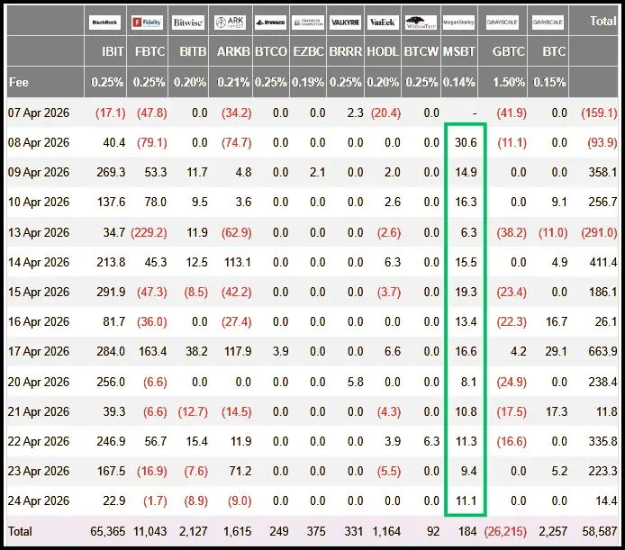Click the BlackRock logo in header
The width and height of the screenshot is (625, 550).
click(x=104, y=23)
